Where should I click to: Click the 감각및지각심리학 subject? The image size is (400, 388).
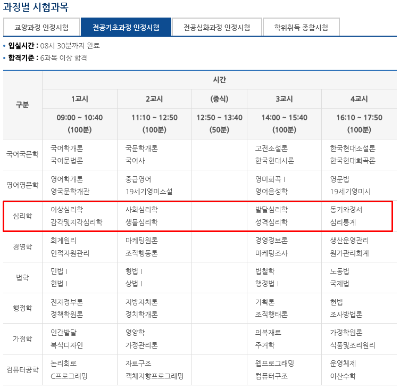77,222
